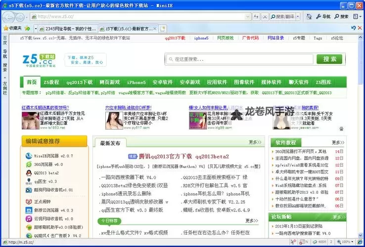This screenshot has width=365, height=247.
Task: Open the wrench 导航 toolbar button
Action: click(323, 16)
